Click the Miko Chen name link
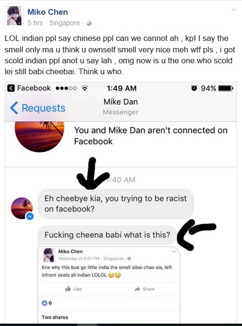Screen dimensions: 242x326 coord(48,12)
